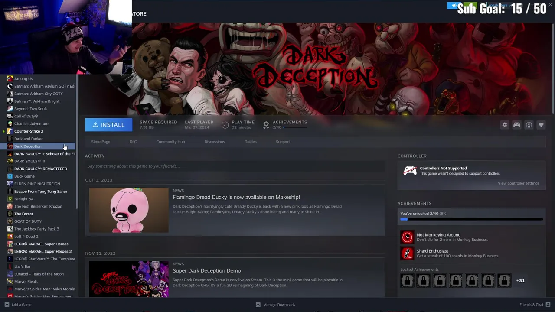The width and height of the screenshot is (555, 312).
Task: Open the Discussions tab
Action: point(215,142)
